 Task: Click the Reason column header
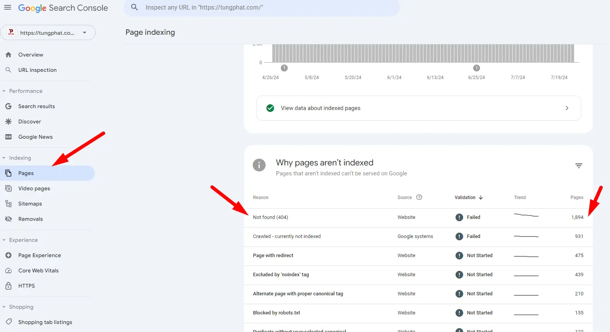click(260, 198)
